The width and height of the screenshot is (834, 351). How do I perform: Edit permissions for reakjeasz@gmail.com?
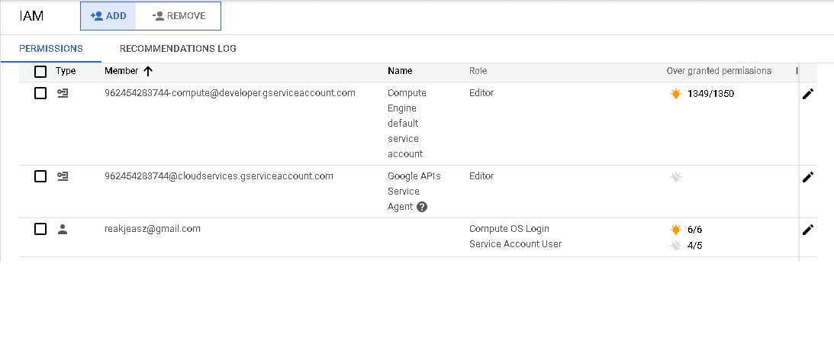pos(807,230)
